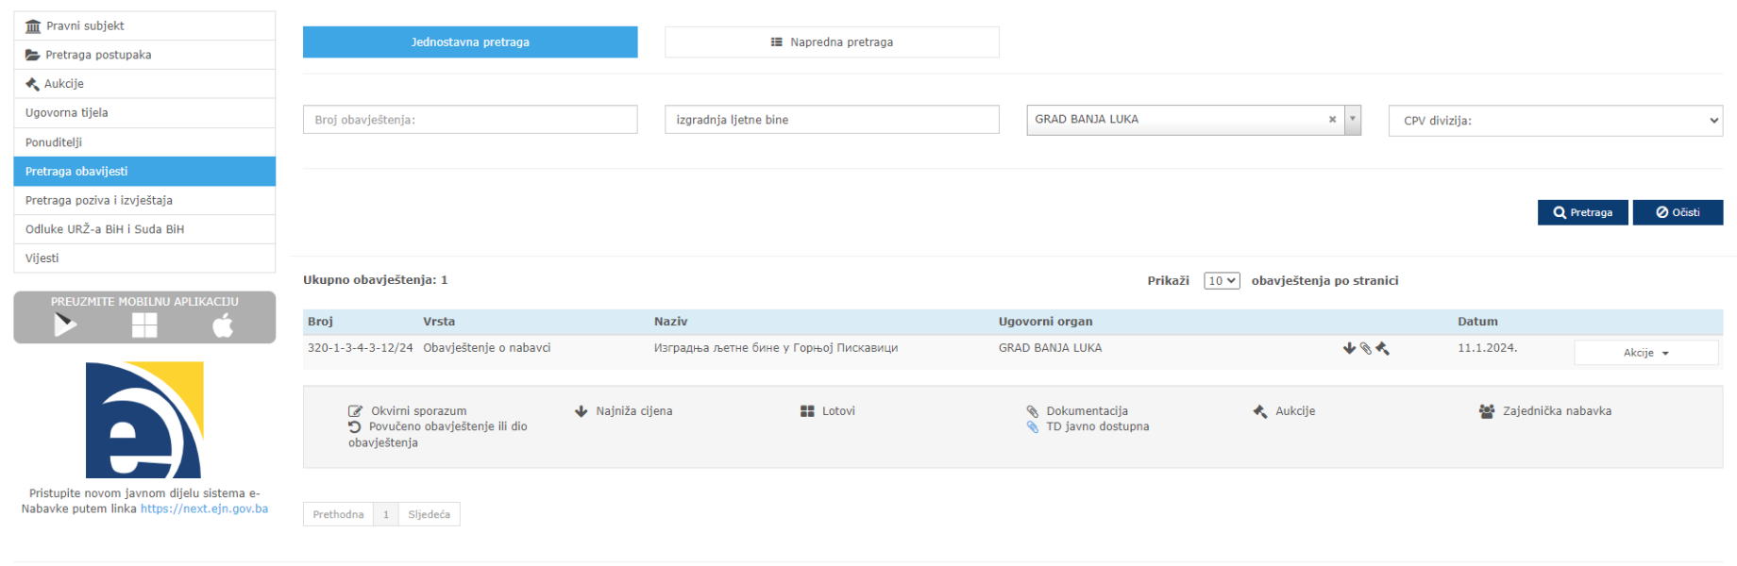Viewport: 1737px width, 566px height.
Task: Follow the next.ejn.gov.ba link
Action: (204, 509)
